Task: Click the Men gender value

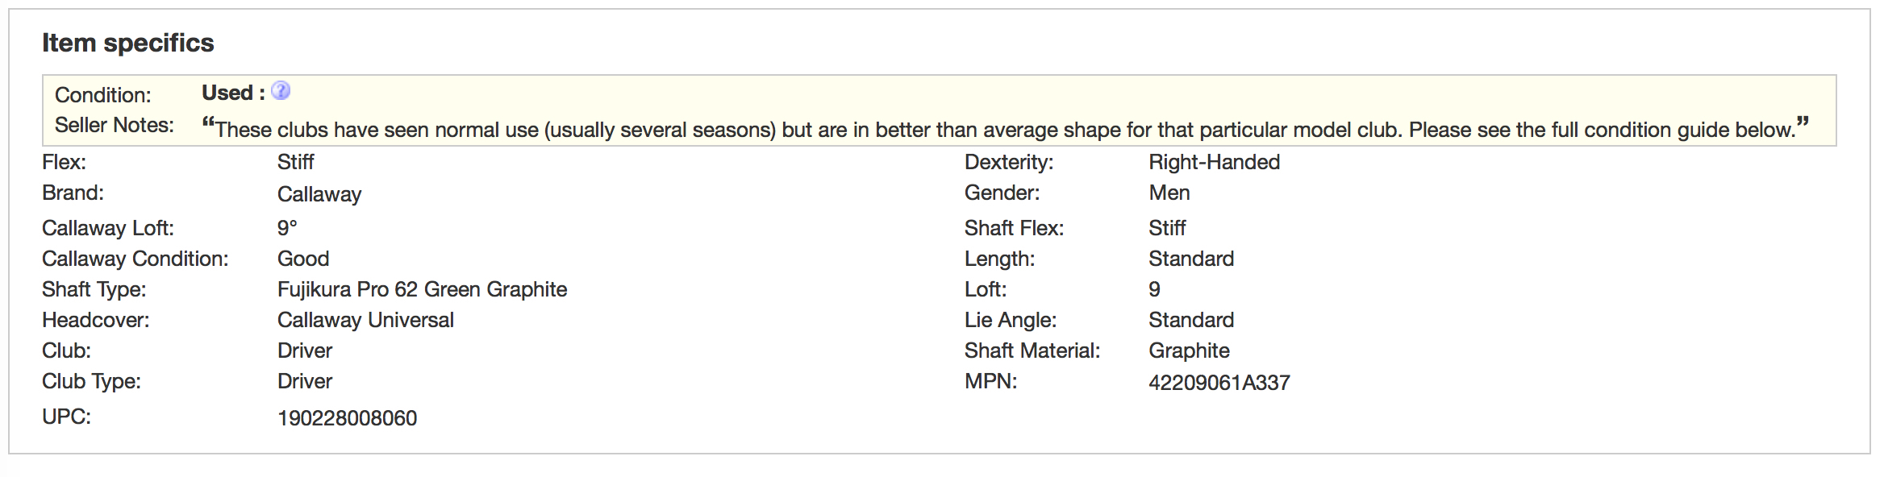Action: pyautogui.click(x=1169, y=193)
